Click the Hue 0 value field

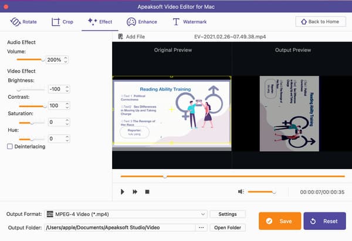pyautogui.click(x=56, y=139)
